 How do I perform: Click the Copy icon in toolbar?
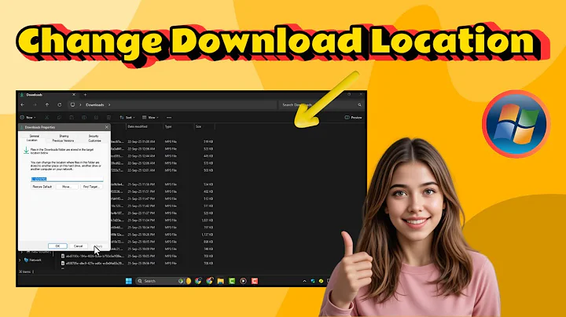(59, 118)
